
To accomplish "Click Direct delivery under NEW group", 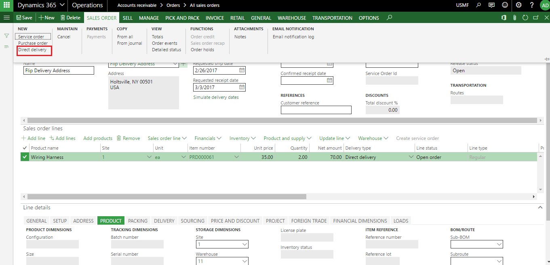I will point(32,50).
